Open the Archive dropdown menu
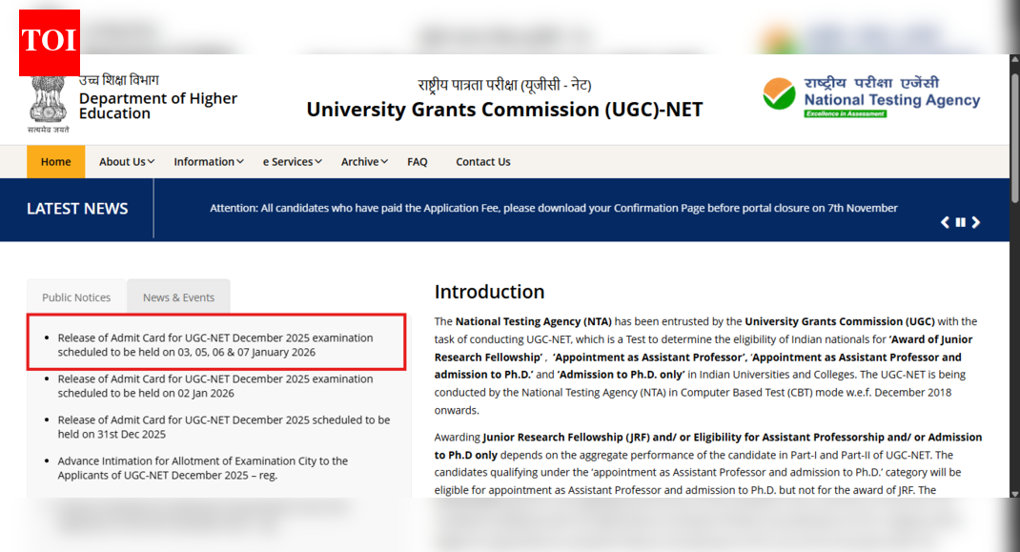 364,162
